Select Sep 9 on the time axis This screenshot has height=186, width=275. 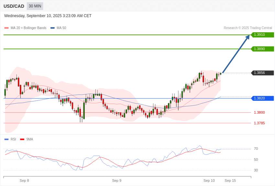pos(116,181)
